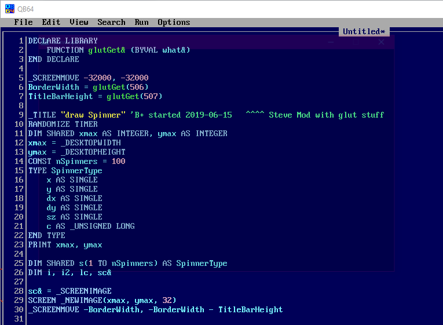
Task: Open the Search menu
Action: pos(111,22)
